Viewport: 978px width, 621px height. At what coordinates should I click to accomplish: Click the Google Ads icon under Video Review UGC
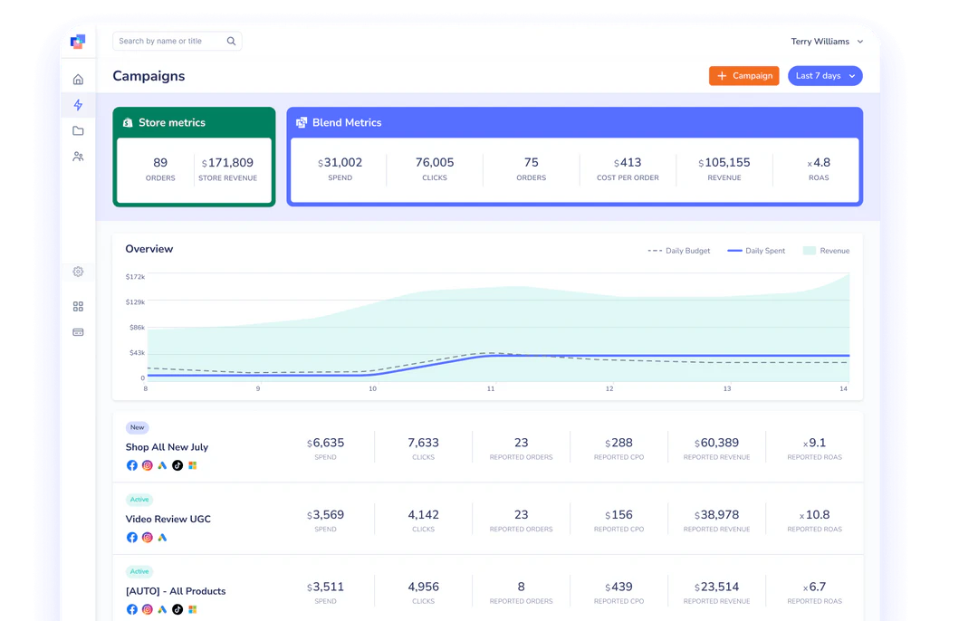[162, 538]
